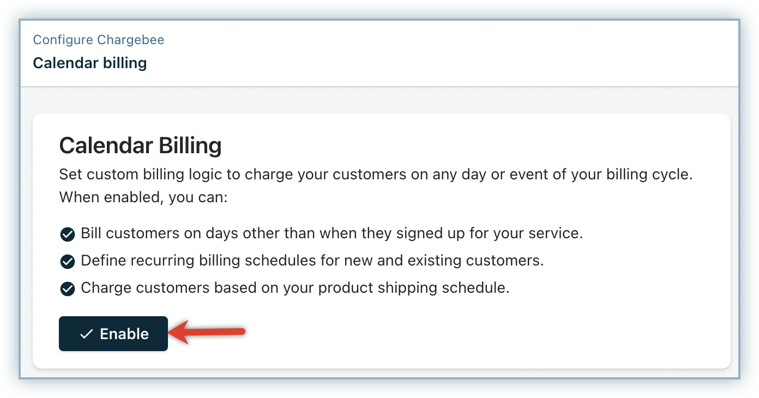This screenshot has width=759, height=398.
Task: Click the 'Set custom billing logic' description line
Action: [376, 176]
